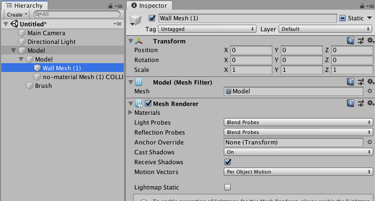Click the Scale X field

click(251, 70)
